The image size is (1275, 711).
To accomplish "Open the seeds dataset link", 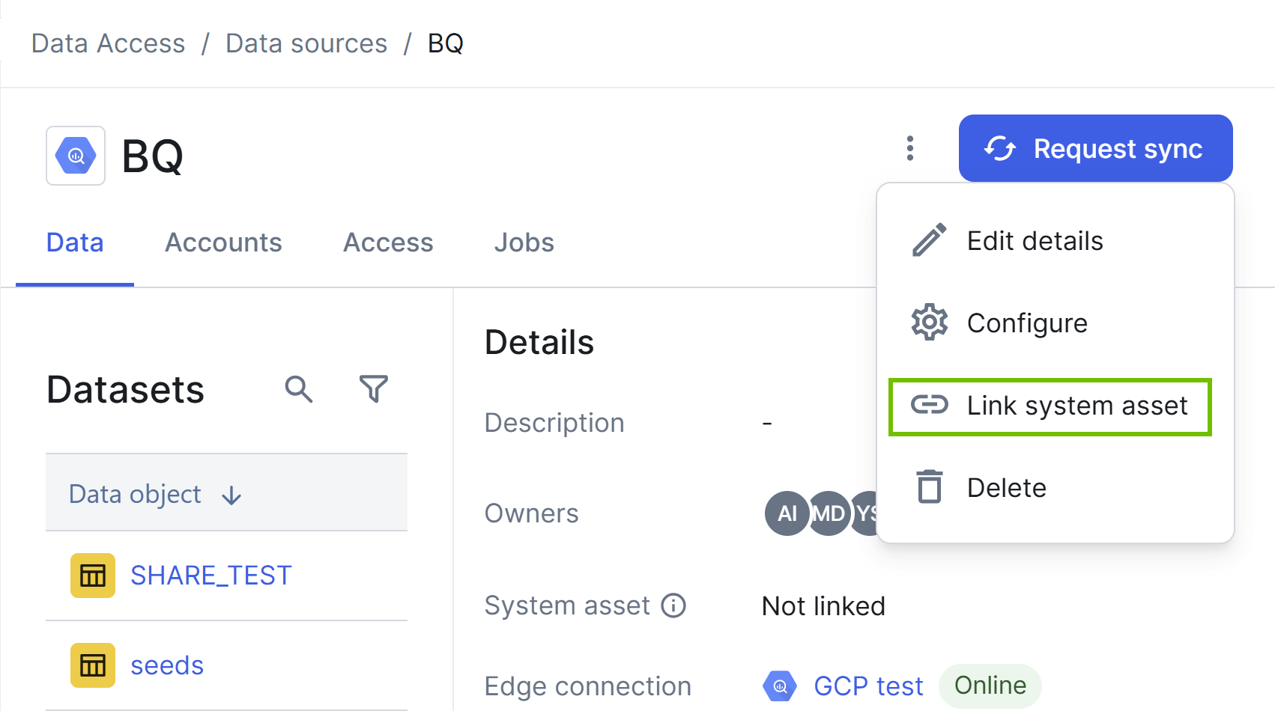I will (x=167, y=665).
